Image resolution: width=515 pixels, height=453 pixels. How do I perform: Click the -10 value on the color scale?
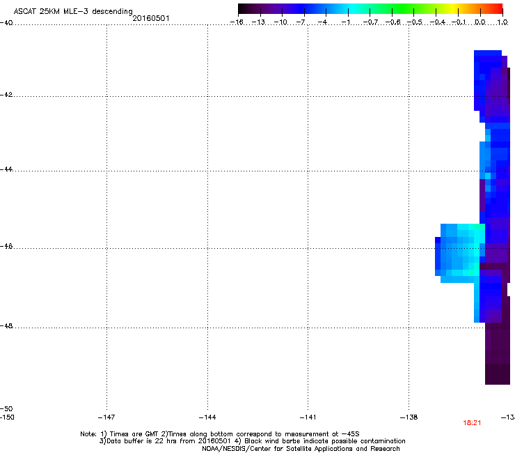coord(280,22)
